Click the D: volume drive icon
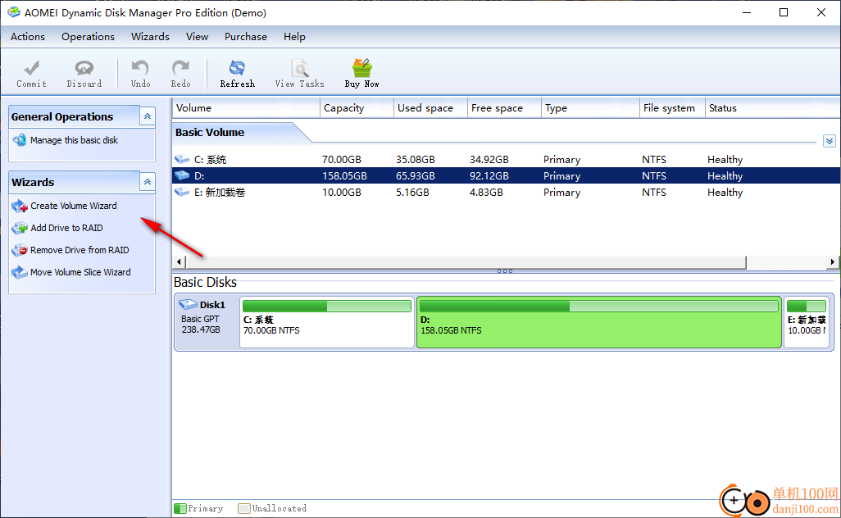Viewport: 841px width, 518px height. [x=182, y=176]
